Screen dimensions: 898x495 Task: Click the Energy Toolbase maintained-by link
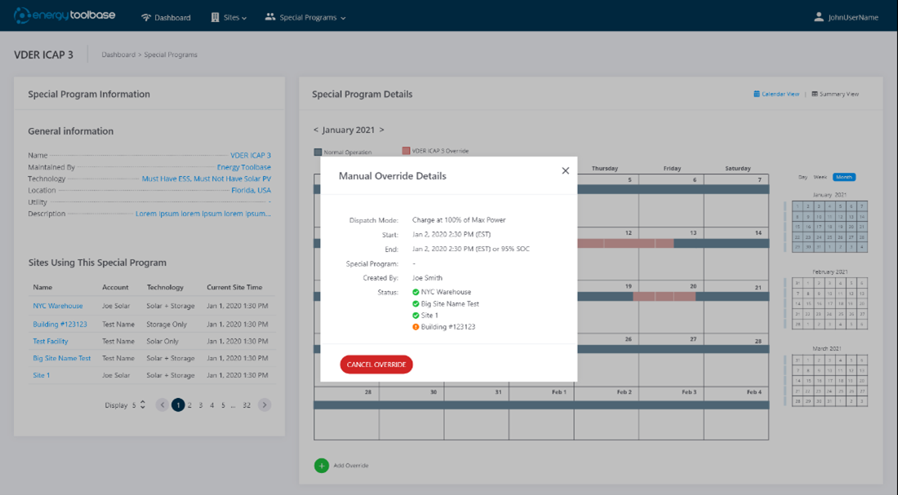(x=243, y=167)
